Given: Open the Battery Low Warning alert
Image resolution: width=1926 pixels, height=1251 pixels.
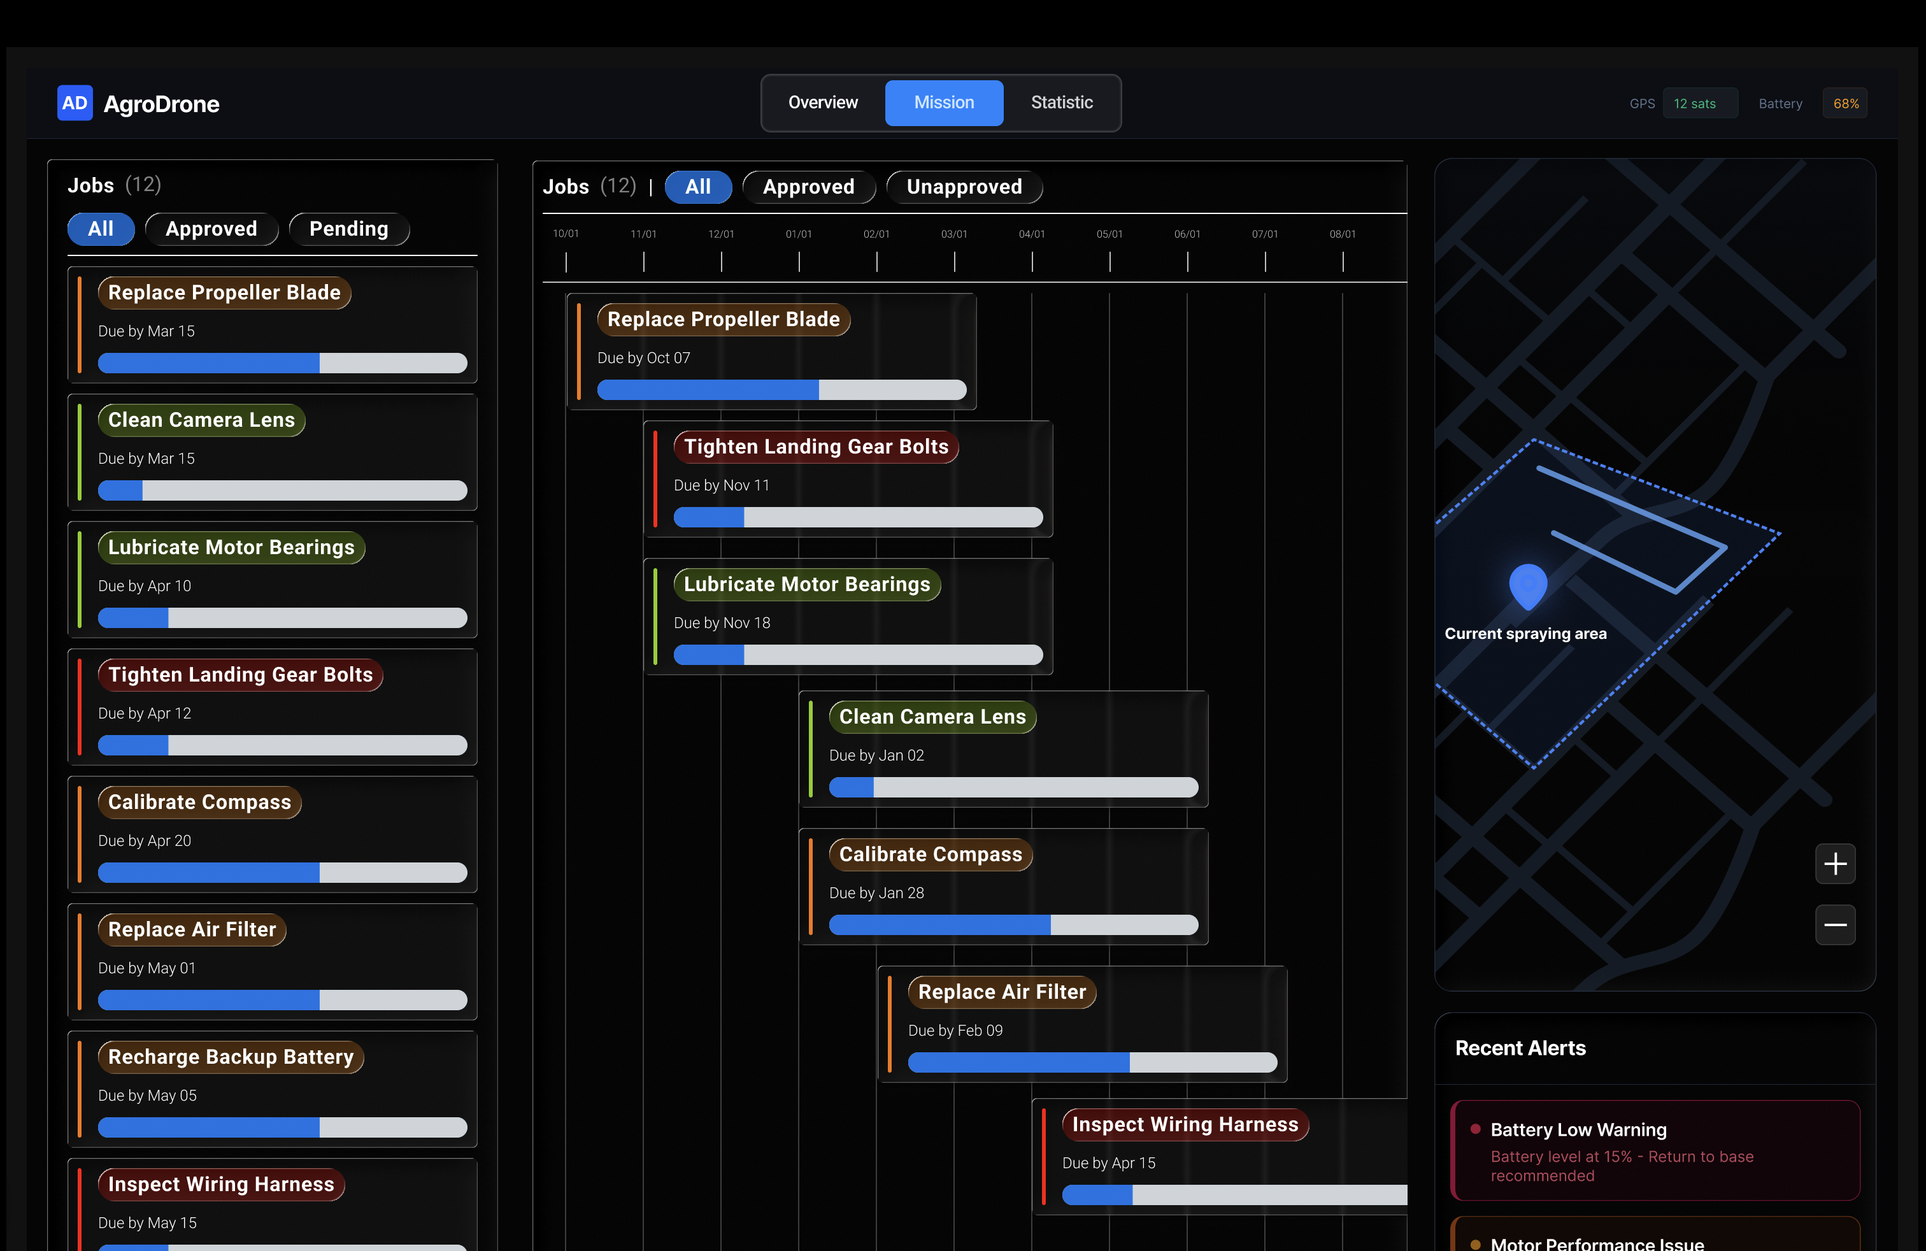Looking at the screenshot, I should click(x=1655, y=1150).
